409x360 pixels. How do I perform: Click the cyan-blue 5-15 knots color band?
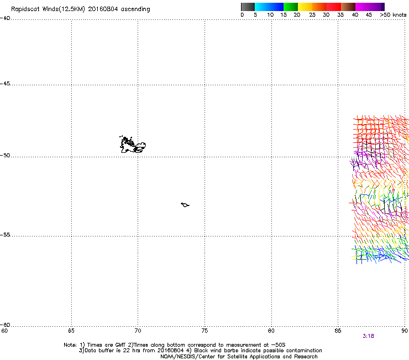click(x=269, y=7)
